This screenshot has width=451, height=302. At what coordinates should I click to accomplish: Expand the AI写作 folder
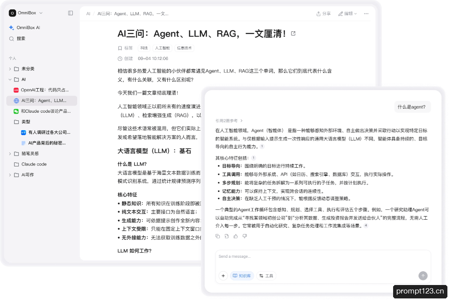coord(10,175)
